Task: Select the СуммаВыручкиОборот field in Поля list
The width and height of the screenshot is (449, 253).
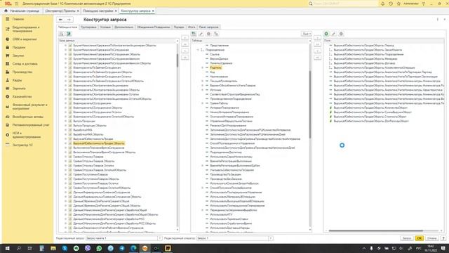Action: click(x=373, y=112)
